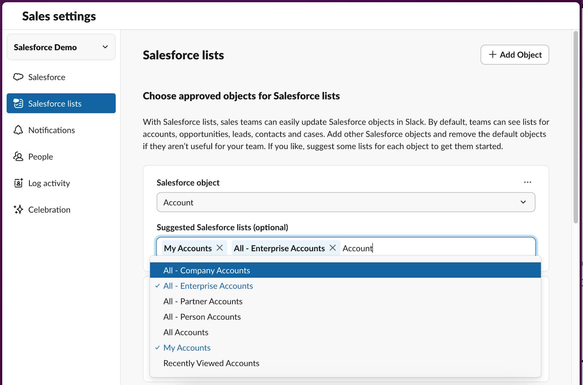
Task: Switch to Log activity settings
Action: [61, 183]
